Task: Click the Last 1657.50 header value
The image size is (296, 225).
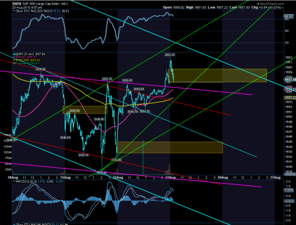Action: click(x=240, y=7)
